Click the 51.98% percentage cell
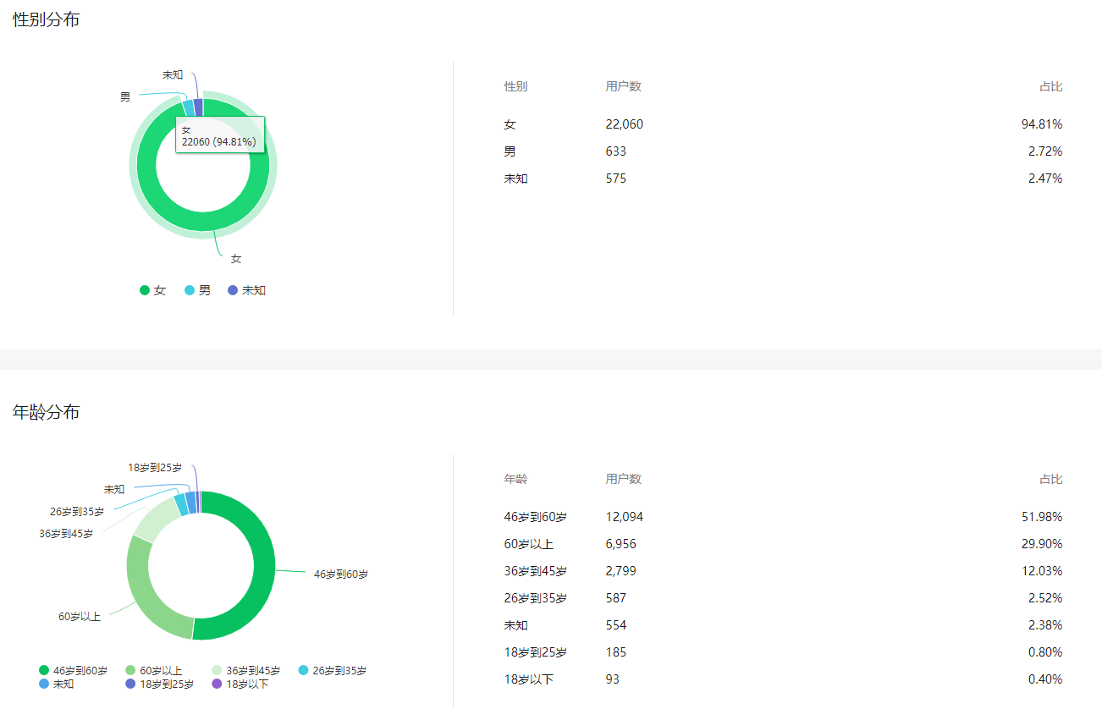Screen dimensions: 1102x709 1042,517
